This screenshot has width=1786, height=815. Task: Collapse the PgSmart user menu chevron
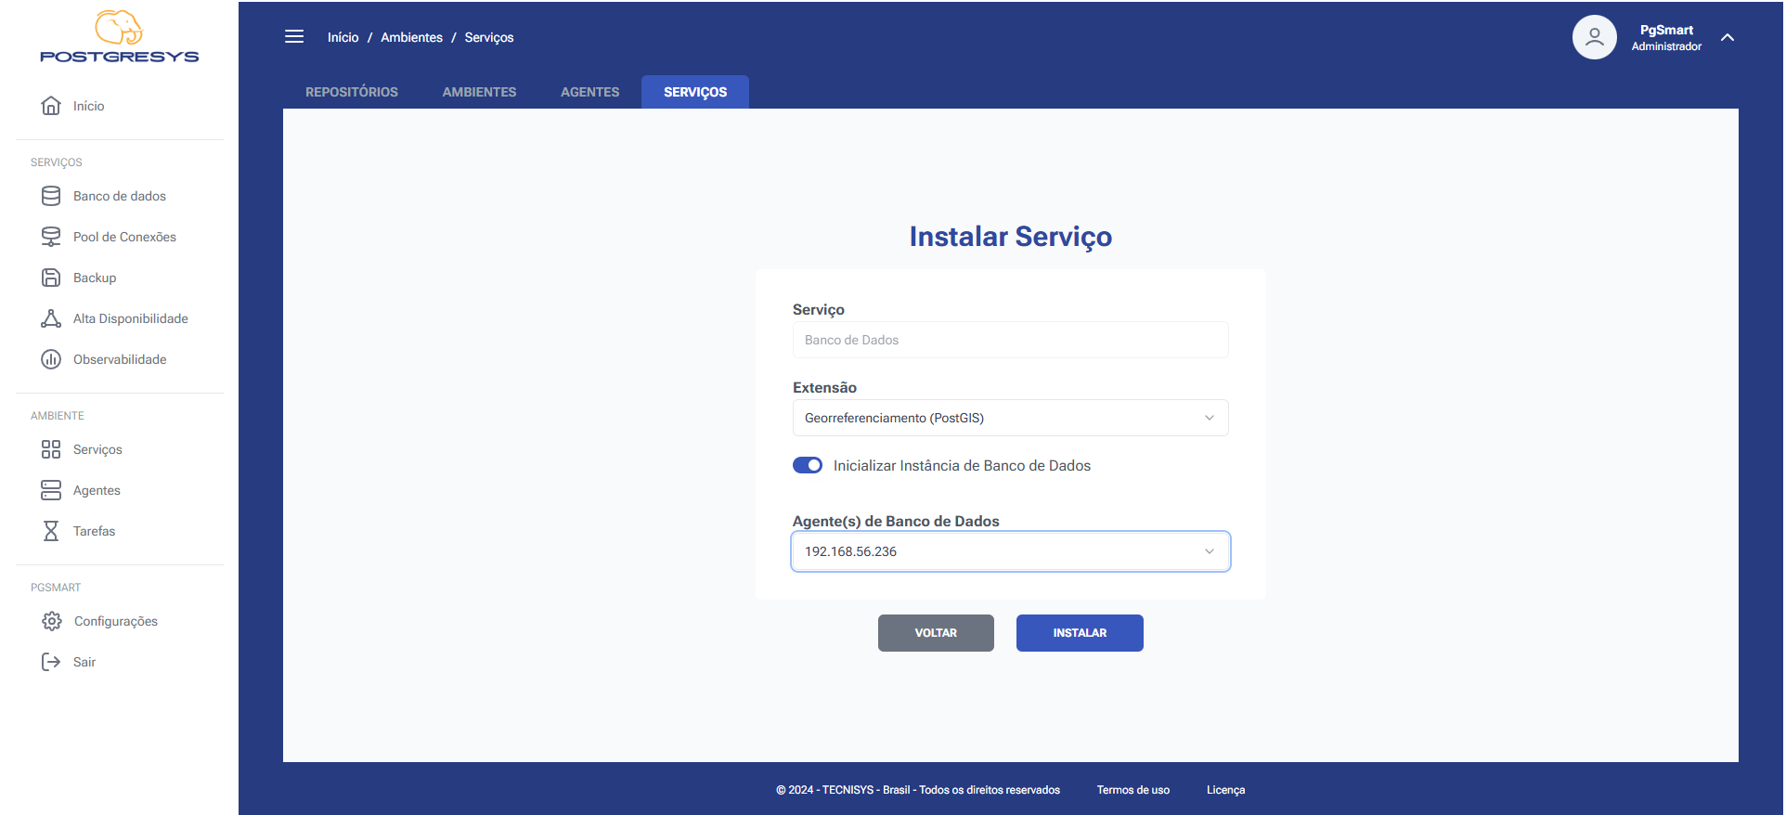pos(1728,37)
